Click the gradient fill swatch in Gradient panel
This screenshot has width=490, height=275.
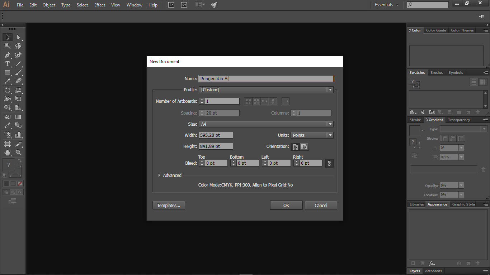coord(414,131)
